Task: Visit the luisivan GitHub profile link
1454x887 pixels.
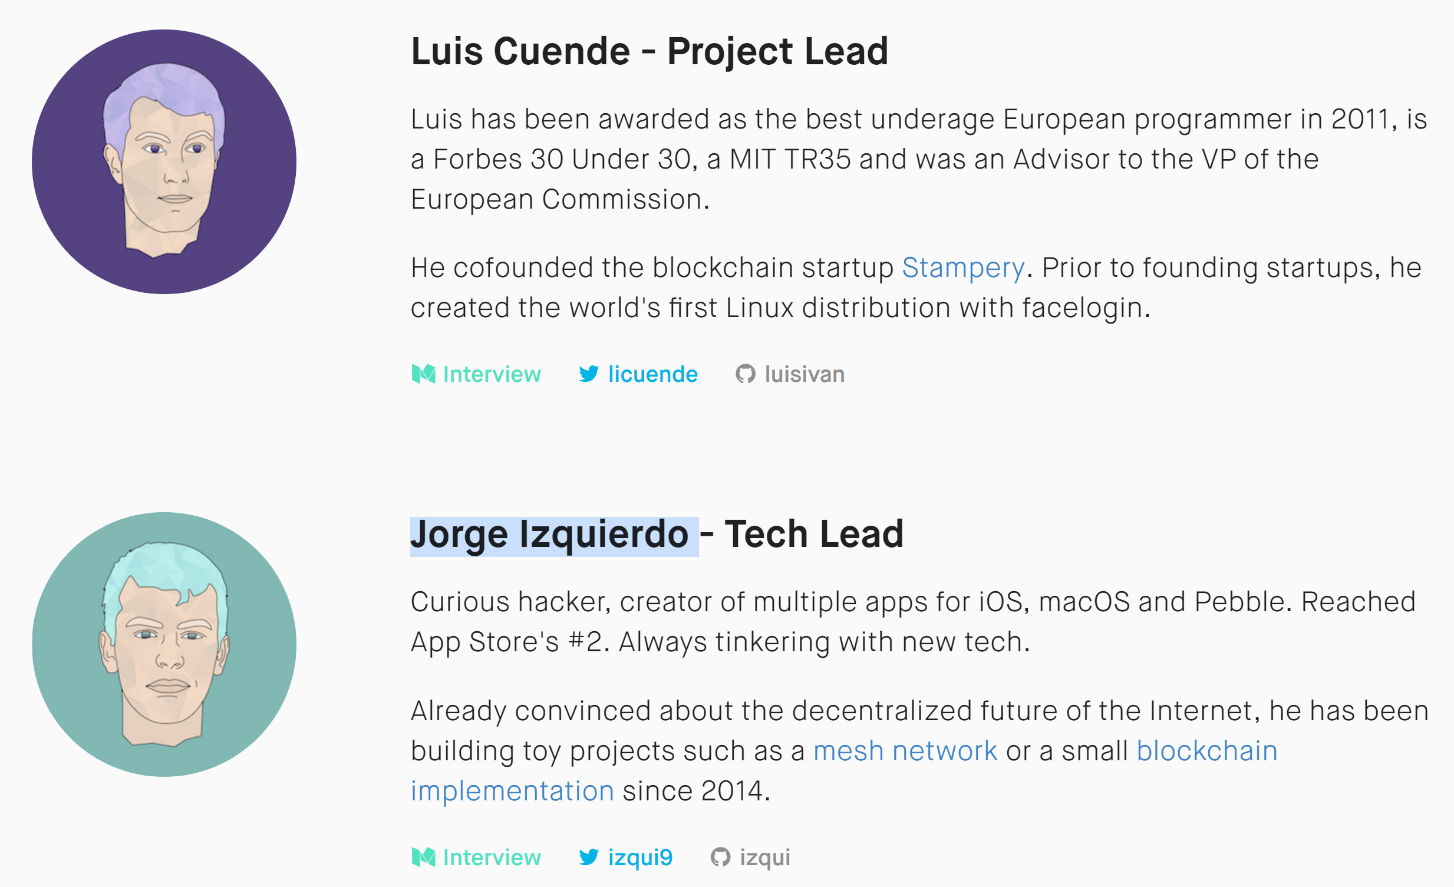Action: (x=805, y=374)
